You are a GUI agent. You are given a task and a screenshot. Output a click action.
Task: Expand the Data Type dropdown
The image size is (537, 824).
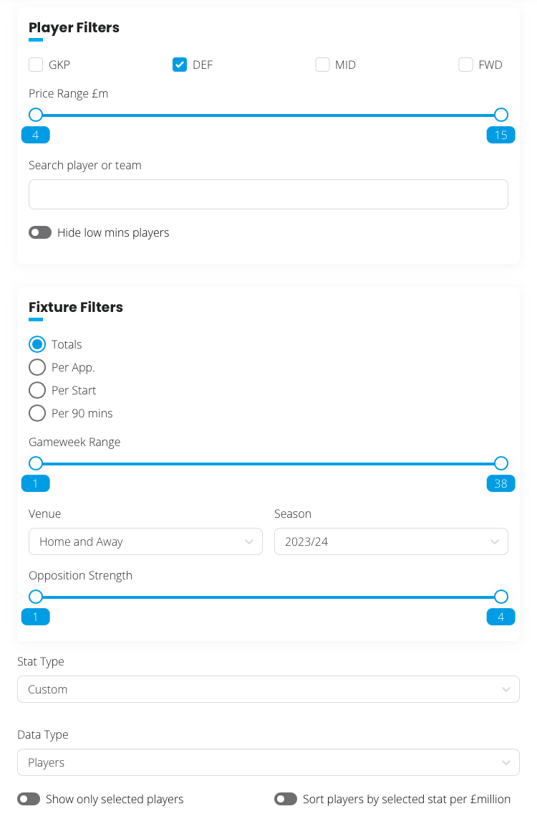pos(268,762)
